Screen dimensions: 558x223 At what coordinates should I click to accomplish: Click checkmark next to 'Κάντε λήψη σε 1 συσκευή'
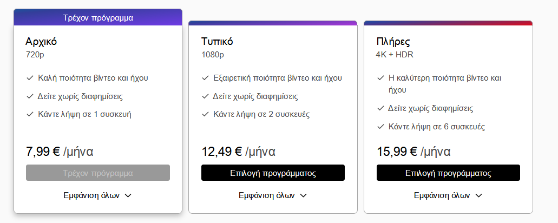click(x=30, y=114)
